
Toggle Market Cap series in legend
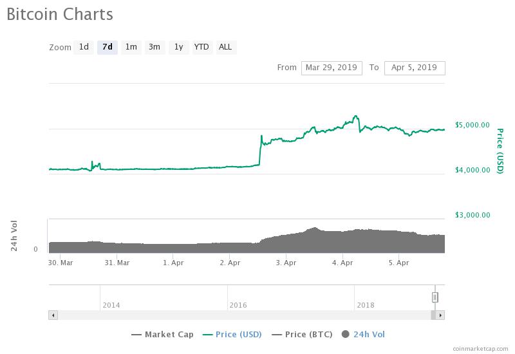(x=163, y=334)
